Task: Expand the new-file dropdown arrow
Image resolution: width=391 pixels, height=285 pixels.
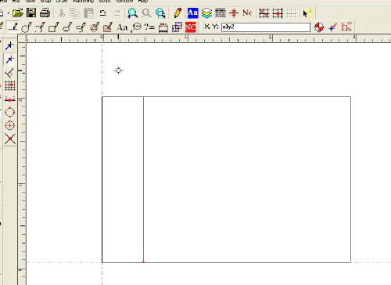Action: 9,13
